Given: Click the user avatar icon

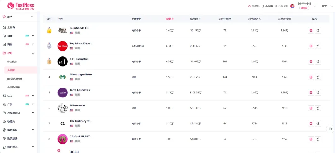Looking at the screenshot, I should click(x=292, y=6).
